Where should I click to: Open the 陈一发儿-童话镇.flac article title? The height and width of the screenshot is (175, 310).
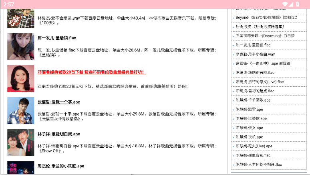(57, 38)
